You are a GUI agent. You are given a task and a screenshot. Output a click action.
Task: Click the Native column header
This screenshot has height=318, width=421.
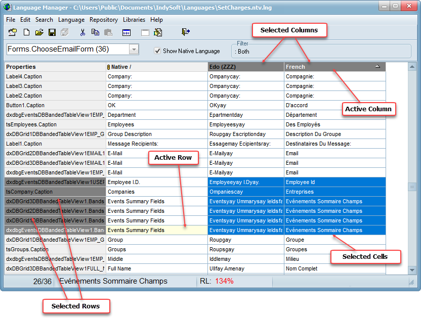click(156, 67)
